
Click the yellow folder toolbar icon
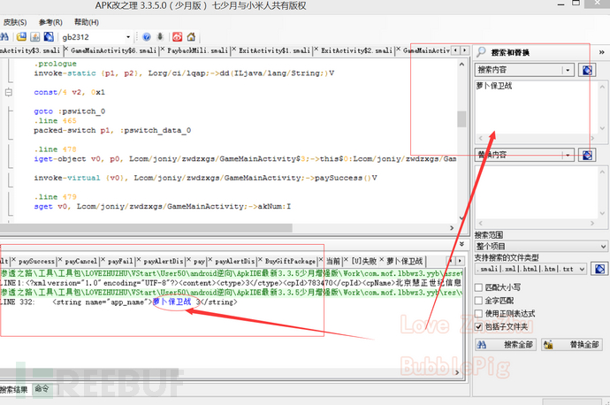(21, 37)
